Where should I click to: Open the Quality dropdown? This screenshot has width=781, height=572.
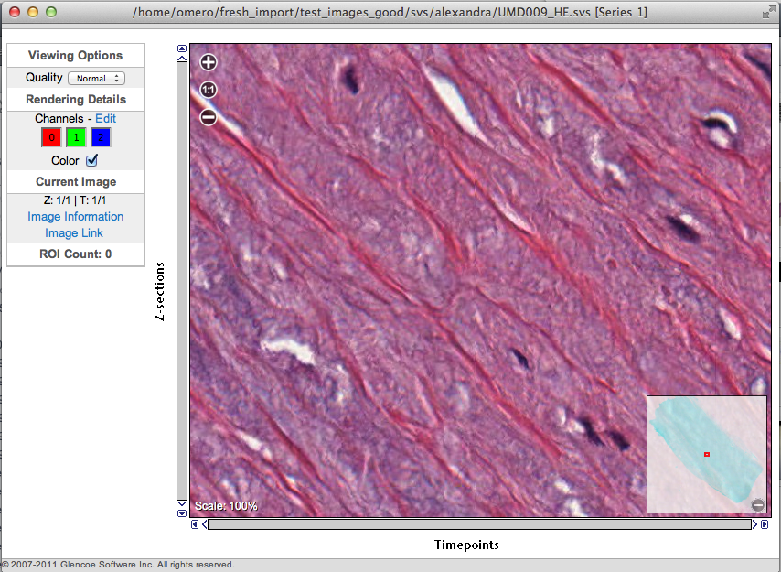[x=96, y=79]
